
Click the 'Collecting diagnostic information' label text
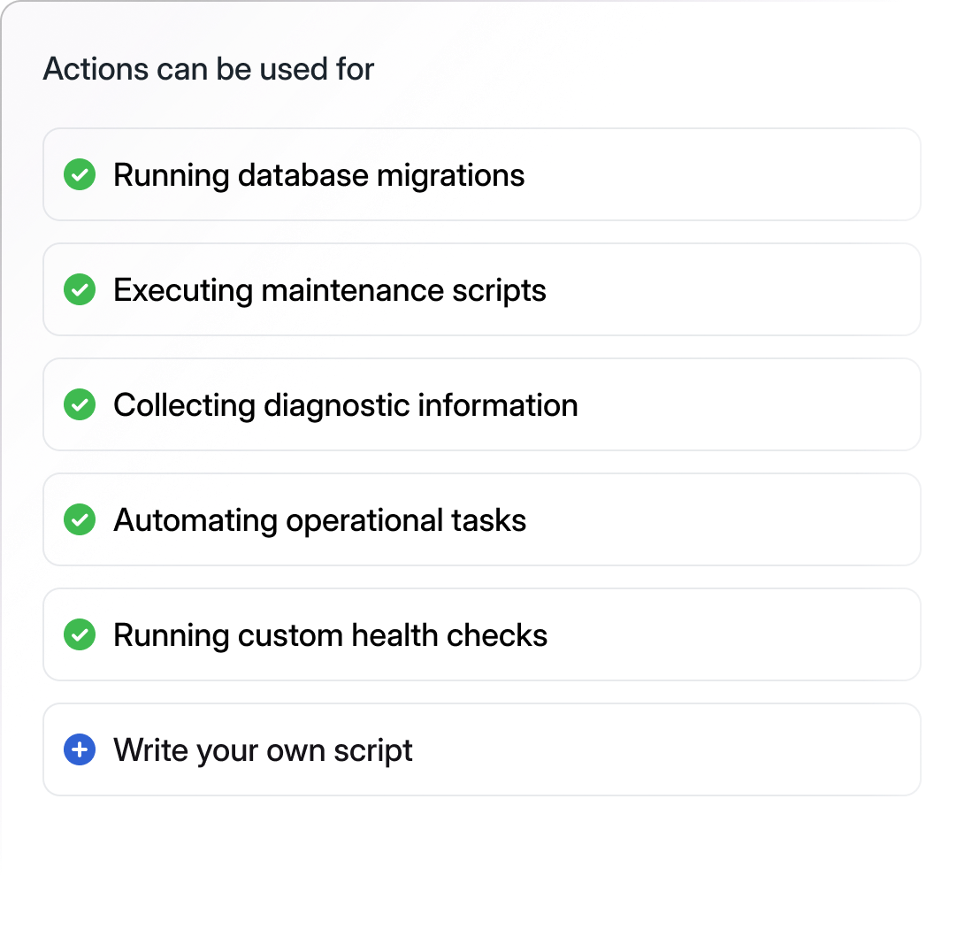[x=345, y=405]
